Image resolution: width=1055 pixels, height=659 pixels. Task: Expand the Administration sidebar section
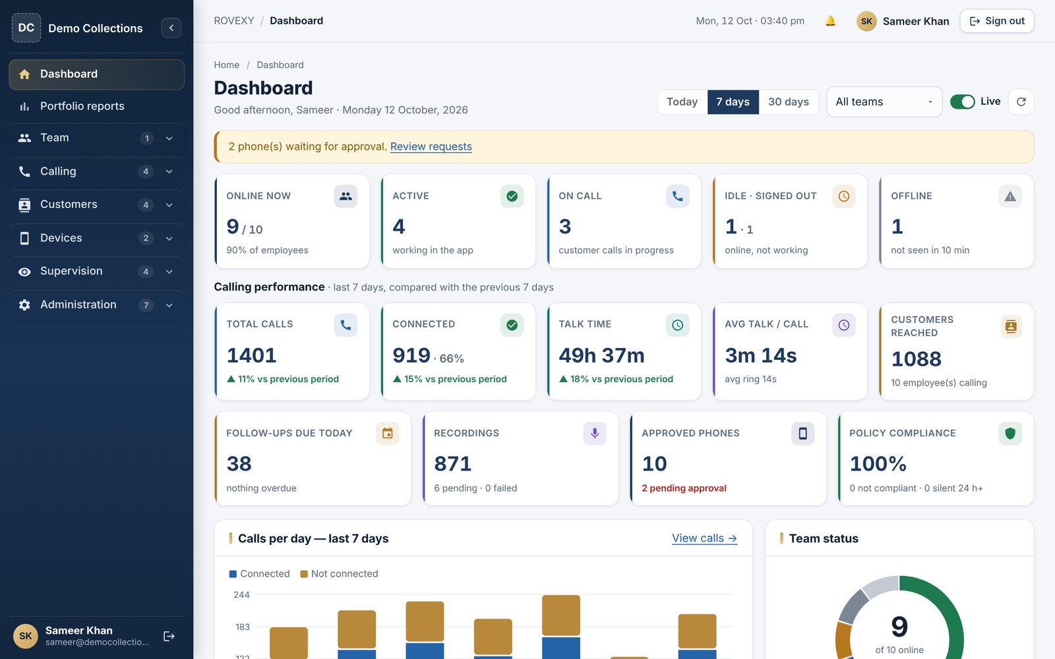click(x=96, y=304)
